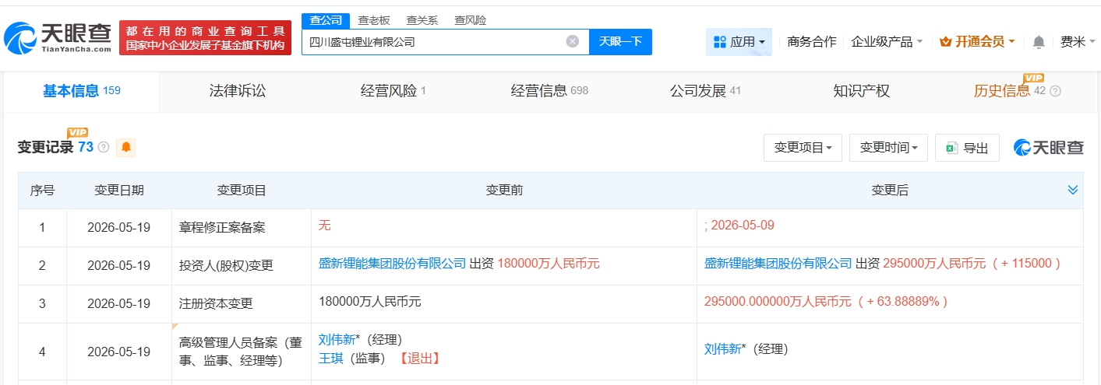
Task: Open the 开通会员 dropdown
Action: 977,42
